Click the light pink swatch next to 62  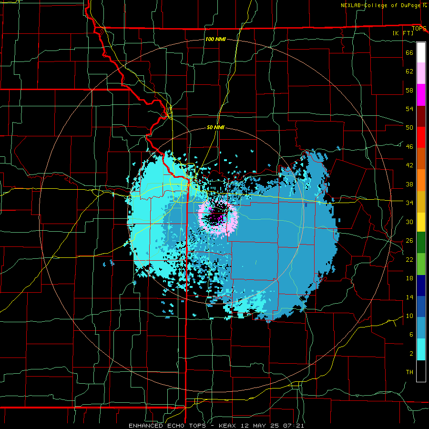[421, 73]
